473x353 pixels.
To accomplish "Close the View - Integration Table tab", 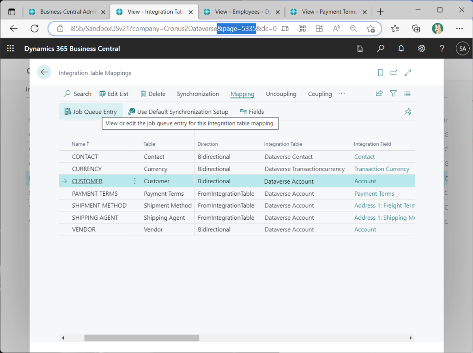I will coord(191,12).
